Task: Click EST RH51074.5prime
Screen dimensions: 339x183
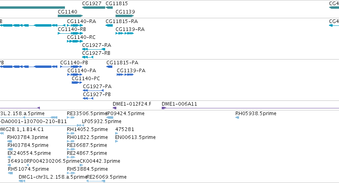Action: (28, 169)
